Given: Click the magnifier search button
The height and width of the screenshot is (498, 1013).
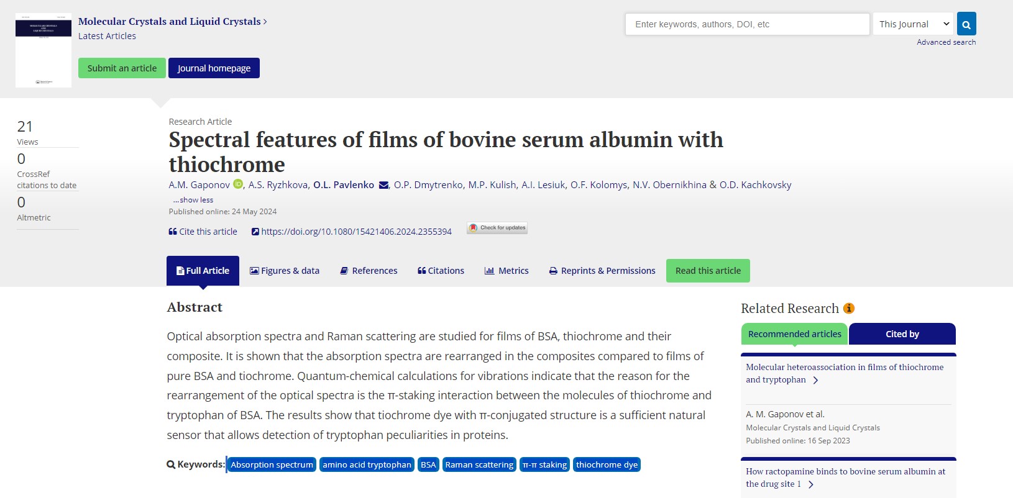Looking at the screenshot, I should tap(966, 24).
